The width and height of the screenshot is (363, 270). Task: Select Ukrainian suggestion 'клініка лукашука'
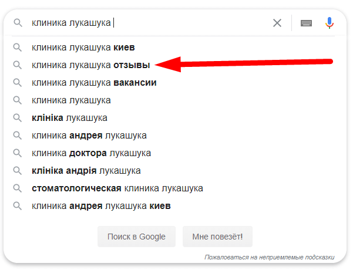pos(69,117)
